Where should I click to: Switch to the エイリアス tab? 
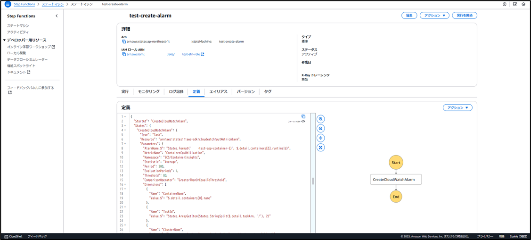(x=219, y=91)
